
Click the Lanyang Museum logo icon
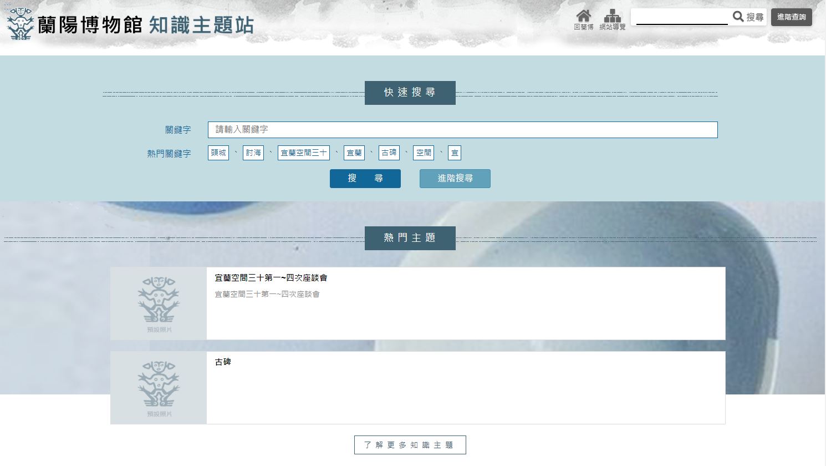[x=20, y=23]
